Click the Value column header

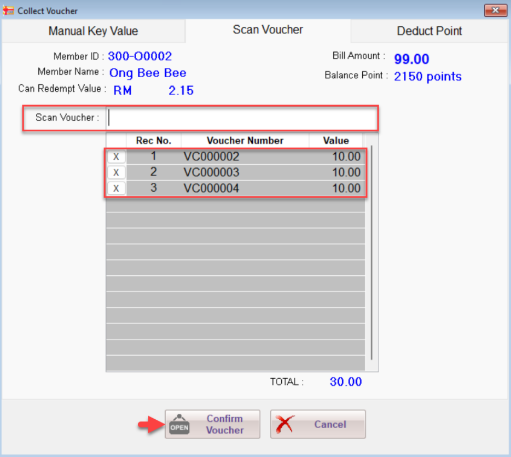point(335,141)
